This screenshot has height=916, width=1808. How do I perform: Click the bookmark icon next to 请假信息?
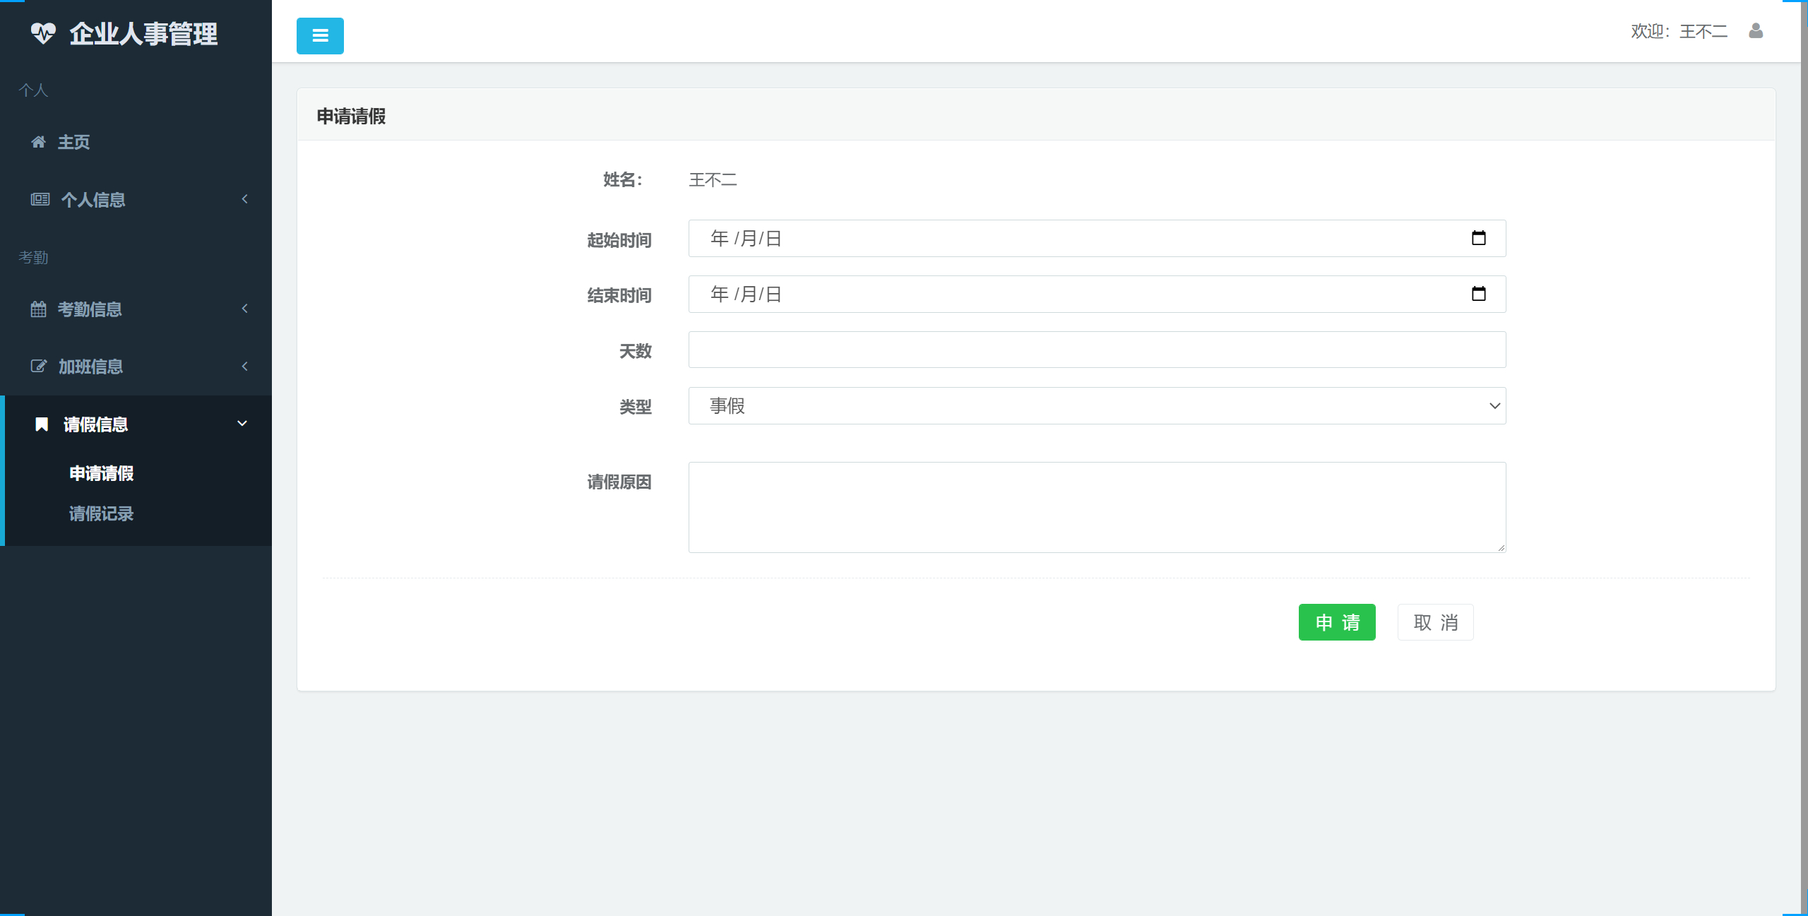click(42, 424)
